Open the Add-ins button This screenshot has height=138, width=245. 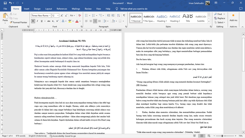tap(233, 18)
